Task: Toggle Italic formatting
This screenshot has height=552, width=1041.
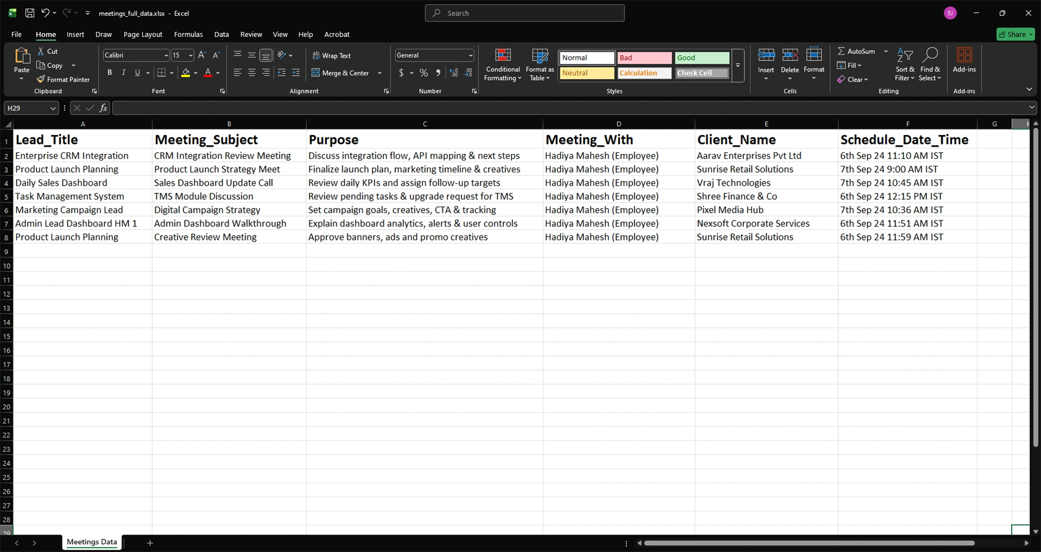Action: click(x=124, y=73)
